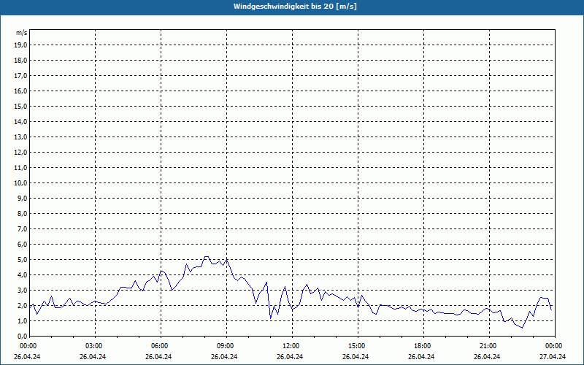Select the '5,0' y-axis label
The image size is (584, 365).
(x=22, y=259)
